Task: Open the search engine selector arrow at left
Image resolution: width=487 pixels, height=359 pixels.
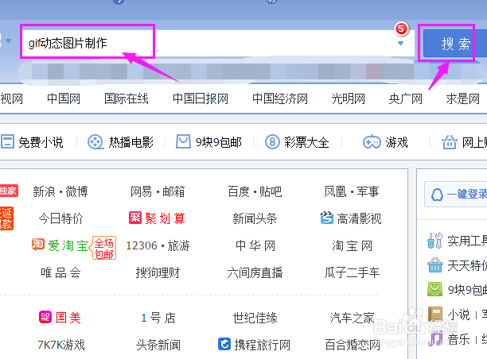Action: coord(8,41)
